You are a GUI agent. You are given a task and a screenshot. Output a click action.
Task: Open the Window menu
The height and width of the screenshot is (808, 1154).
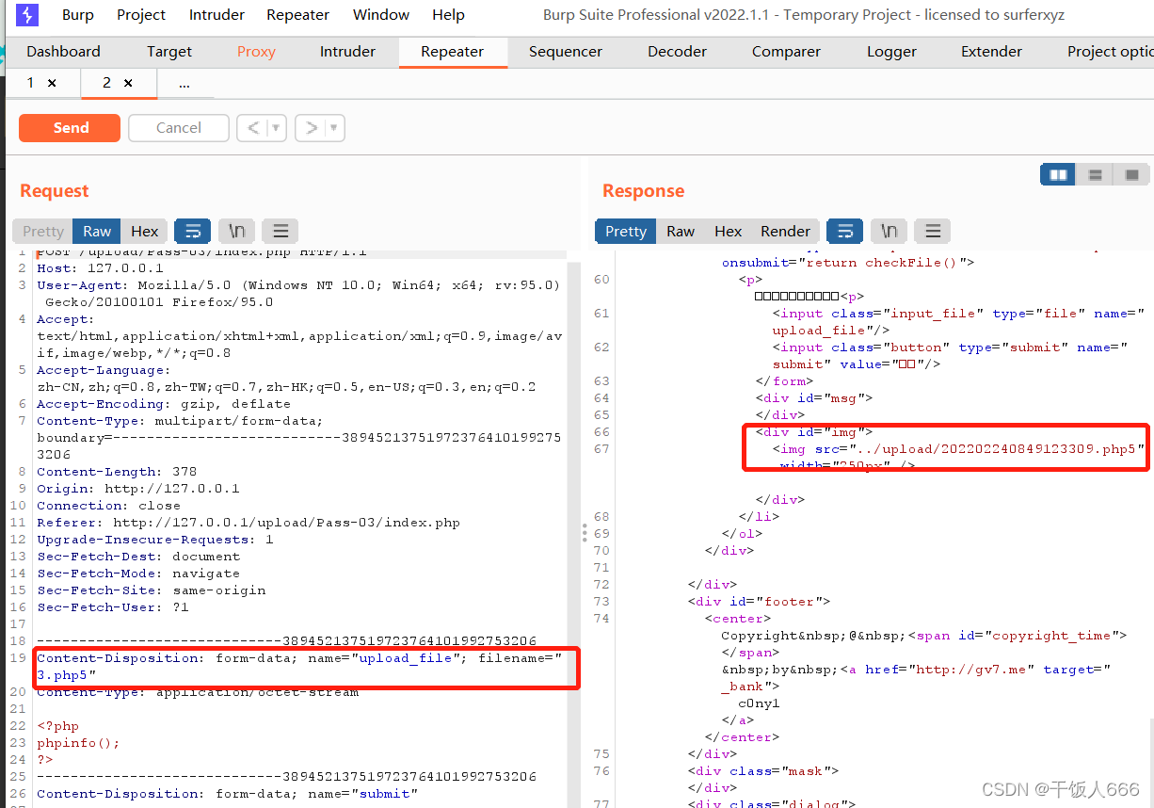(381, 15)
